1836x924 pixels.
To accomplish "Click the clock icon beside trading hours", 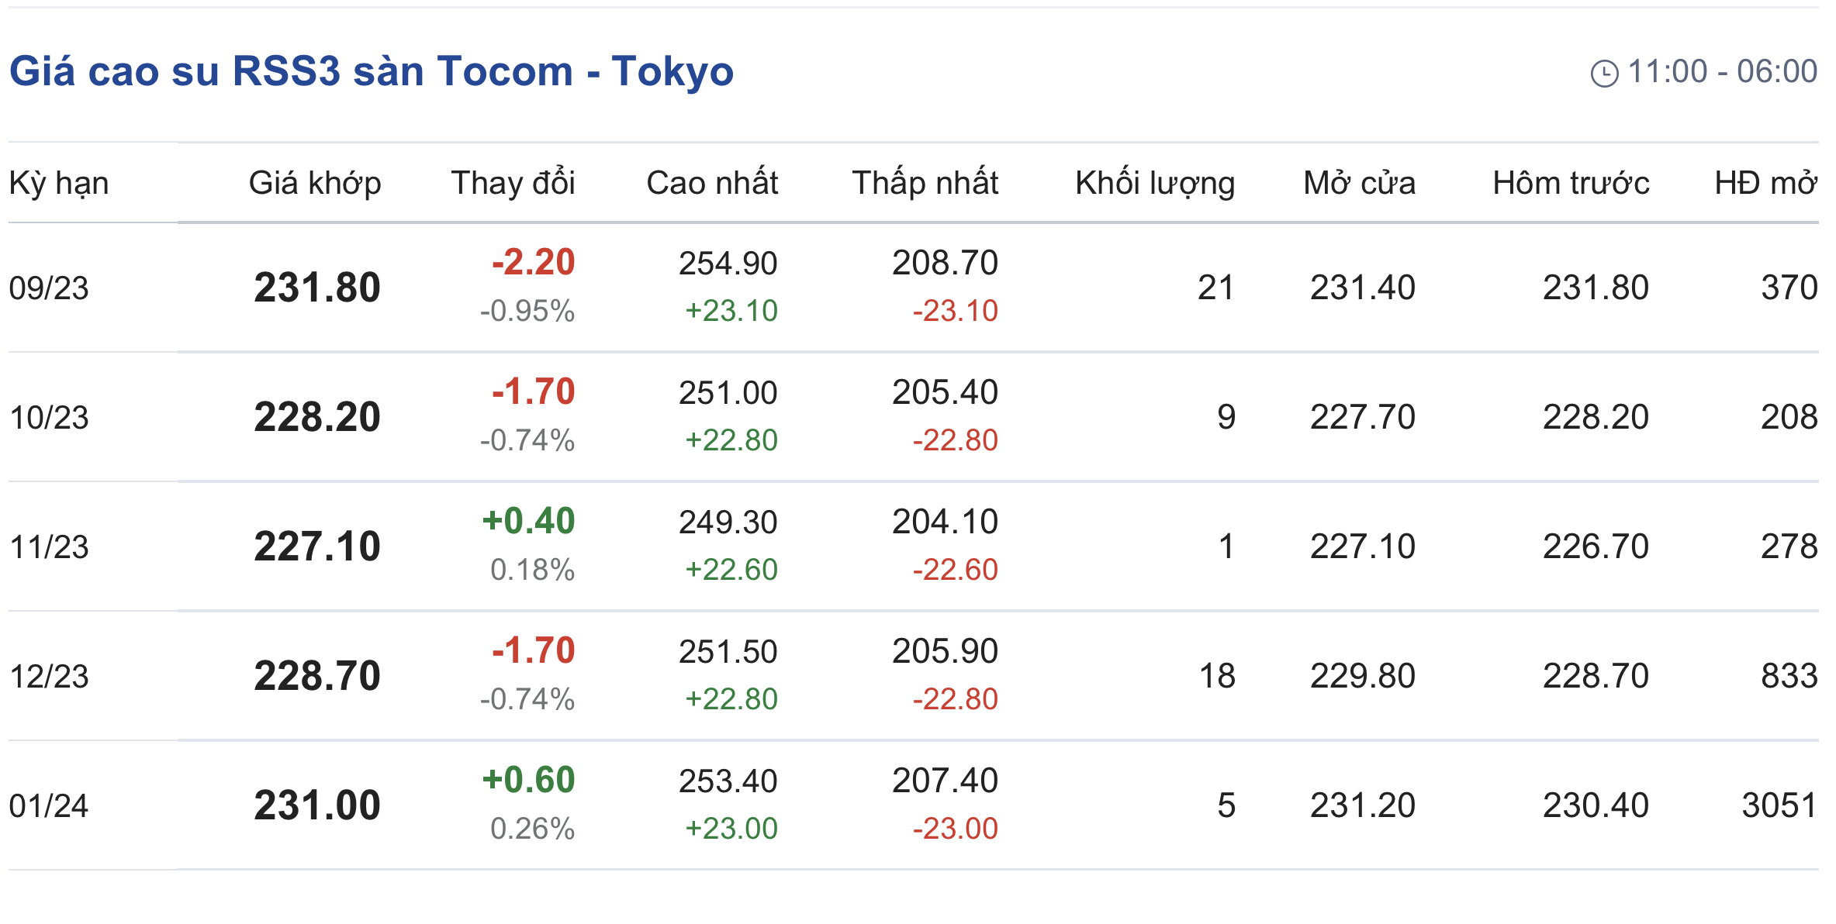I will pos(1604,74).
